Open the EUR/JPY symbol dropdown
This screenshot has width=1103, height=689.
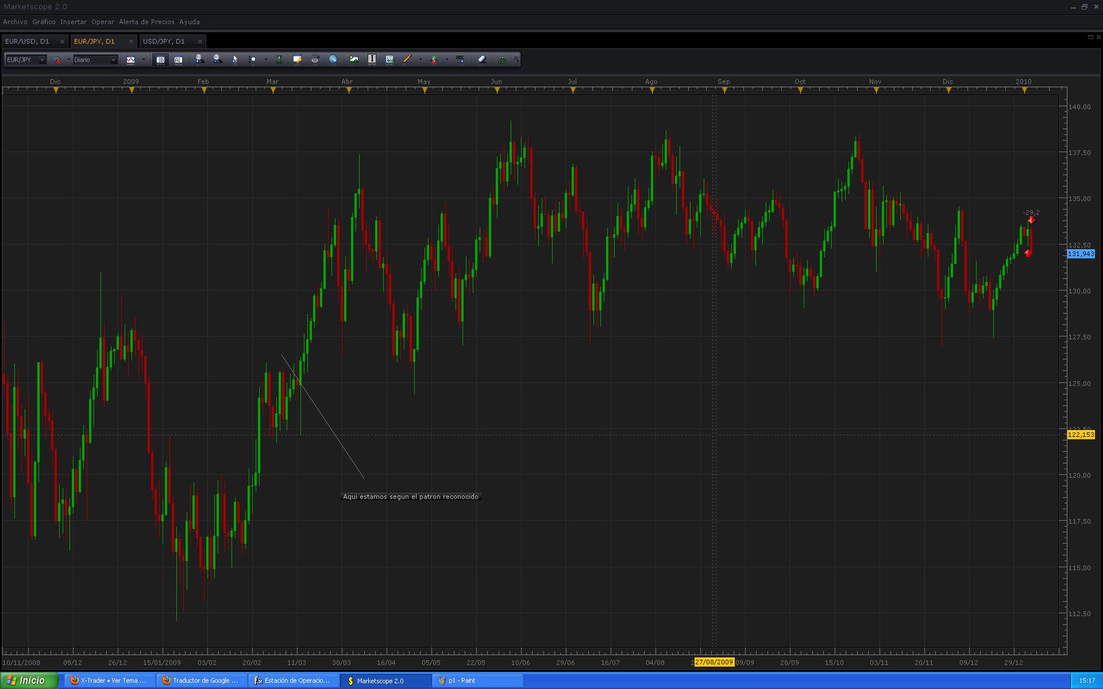(42, 60)
